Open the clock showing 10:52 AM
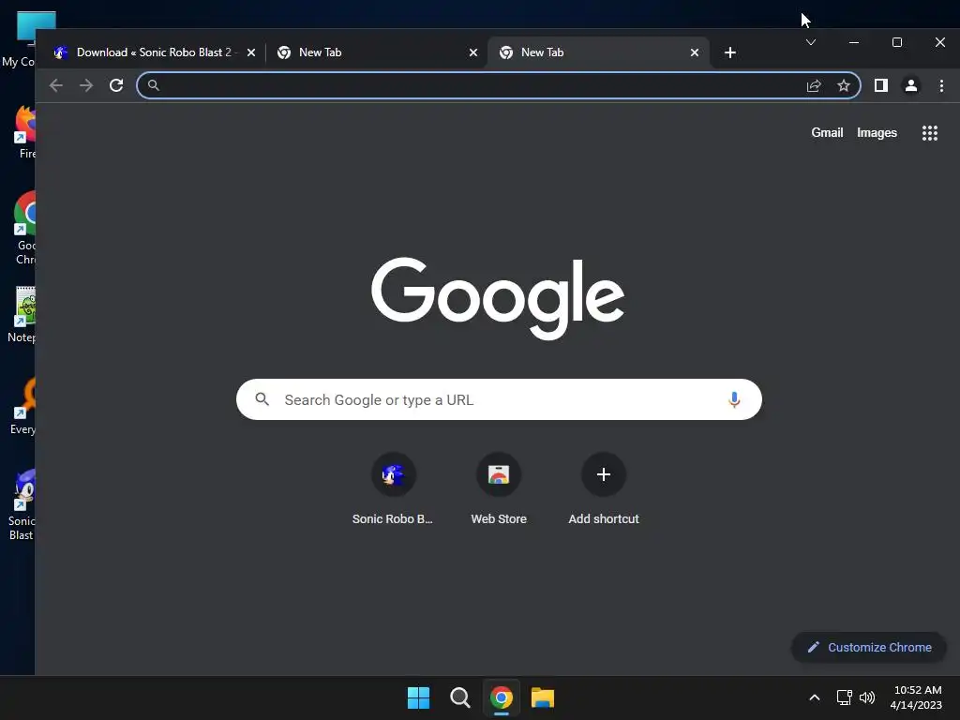The height and width of the screenshot is (720, 960). pyautogui.click(x=917, y=697)
